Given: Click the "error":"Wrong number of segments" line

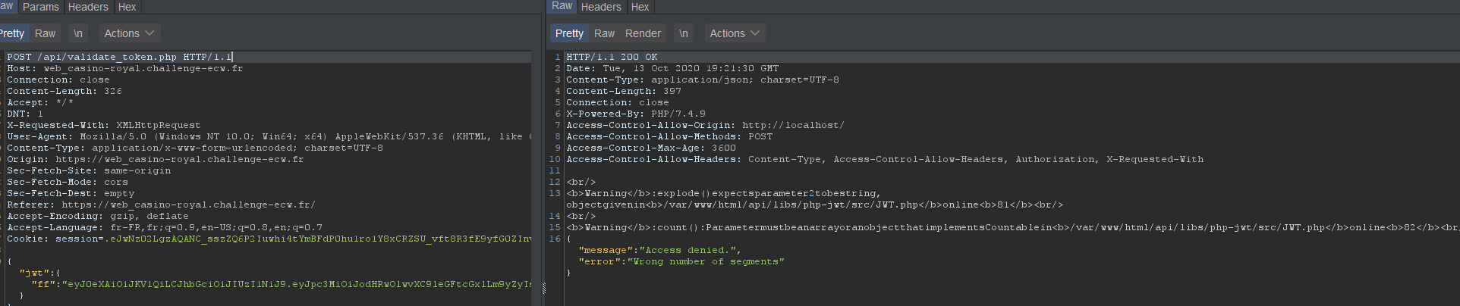Looking at the screenshot, I should coord(681,261).
